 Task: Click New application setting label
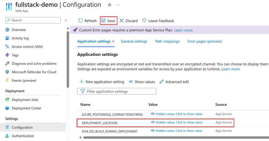click(105, 82)
